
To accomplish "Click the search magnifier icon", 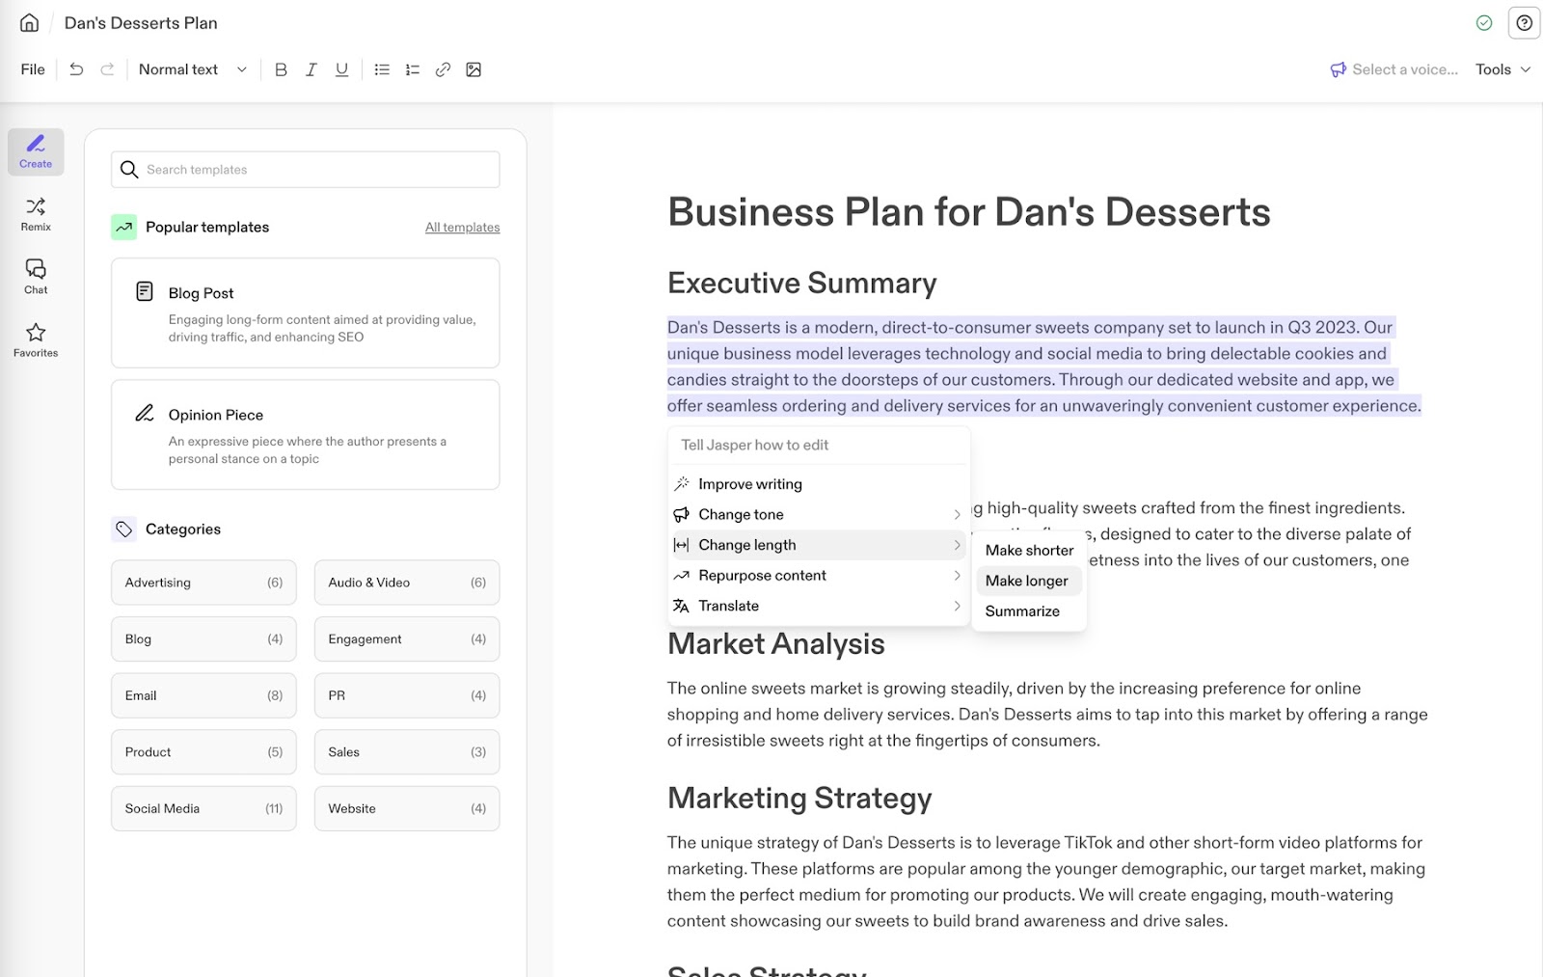I will (129, 170).
